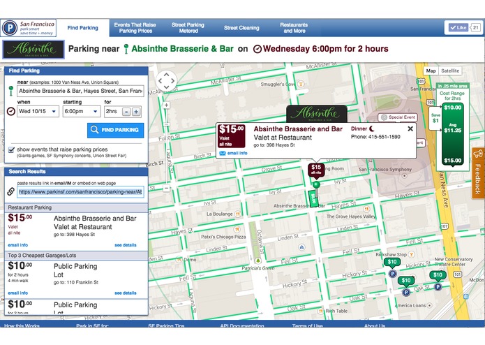Screen dimensions: 485x345
Task: Click the Absinthe logo in header
Action: 33,49
